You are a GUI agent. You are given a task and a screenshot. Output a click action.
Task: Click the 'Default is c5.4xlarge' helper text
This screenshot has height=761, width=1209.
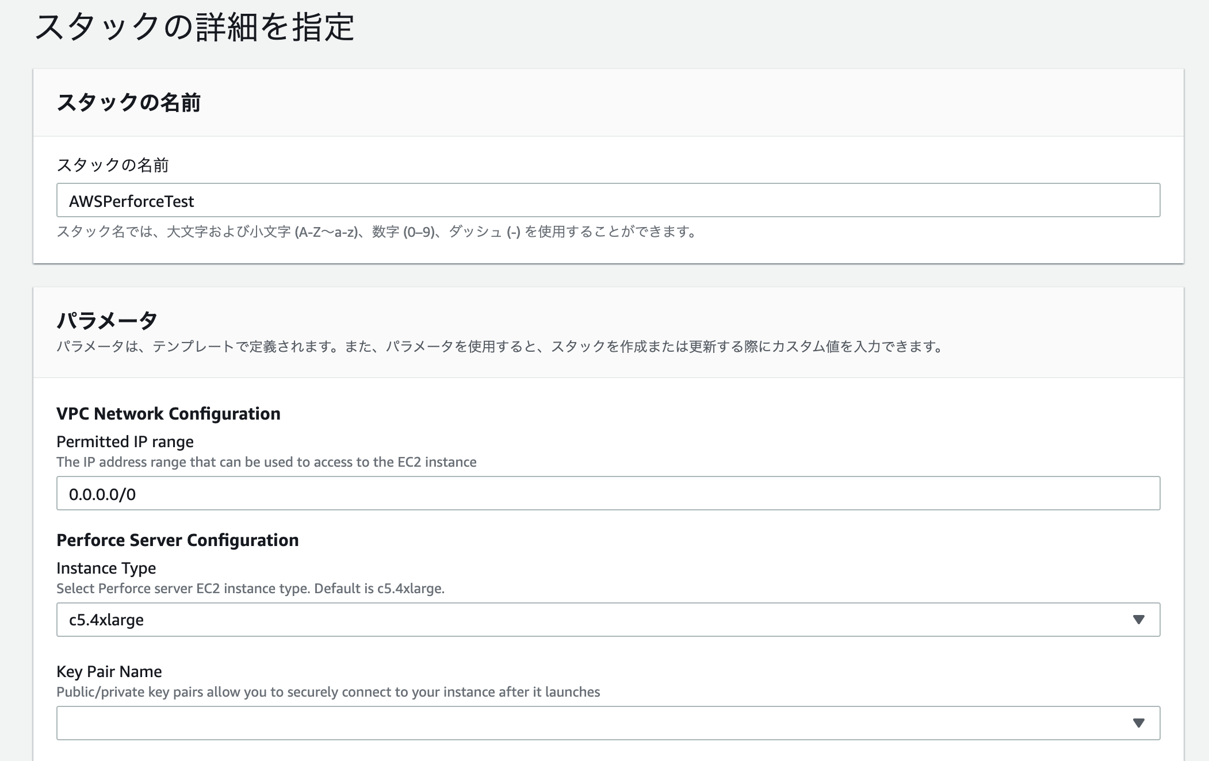379,589
